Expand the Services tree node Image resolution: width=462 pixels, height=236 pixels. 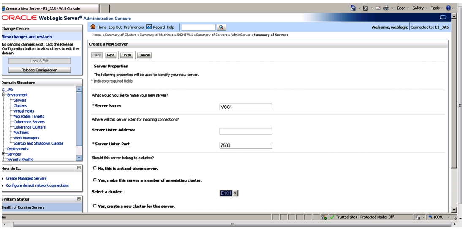(x=3, y=154)
